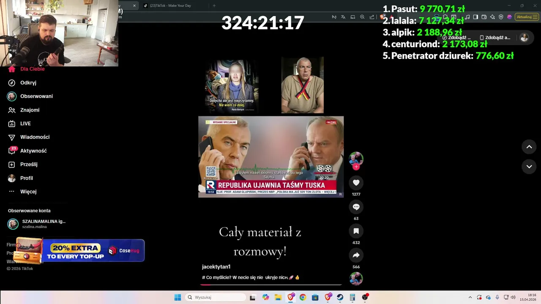
Task: Click the Brave Shields lion icon
Action: click(x=383, y=17)
